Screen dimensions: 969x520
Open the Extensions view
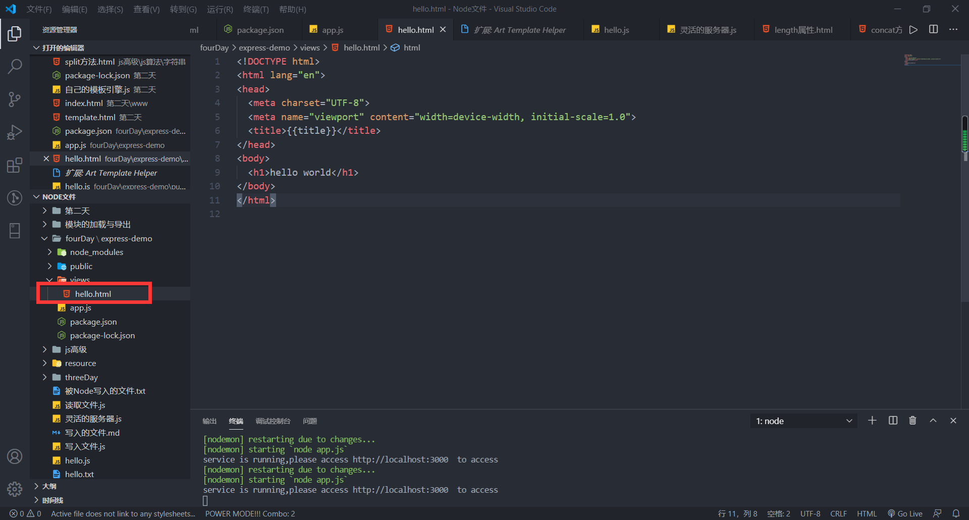pos(15,165)
